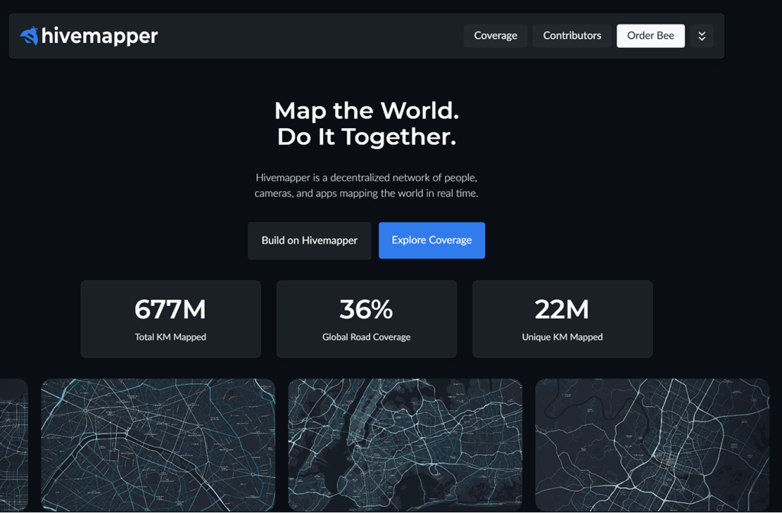This screenshot has height=513, width=782.
Task: Click the 22M figure
Action: point(562,309)
